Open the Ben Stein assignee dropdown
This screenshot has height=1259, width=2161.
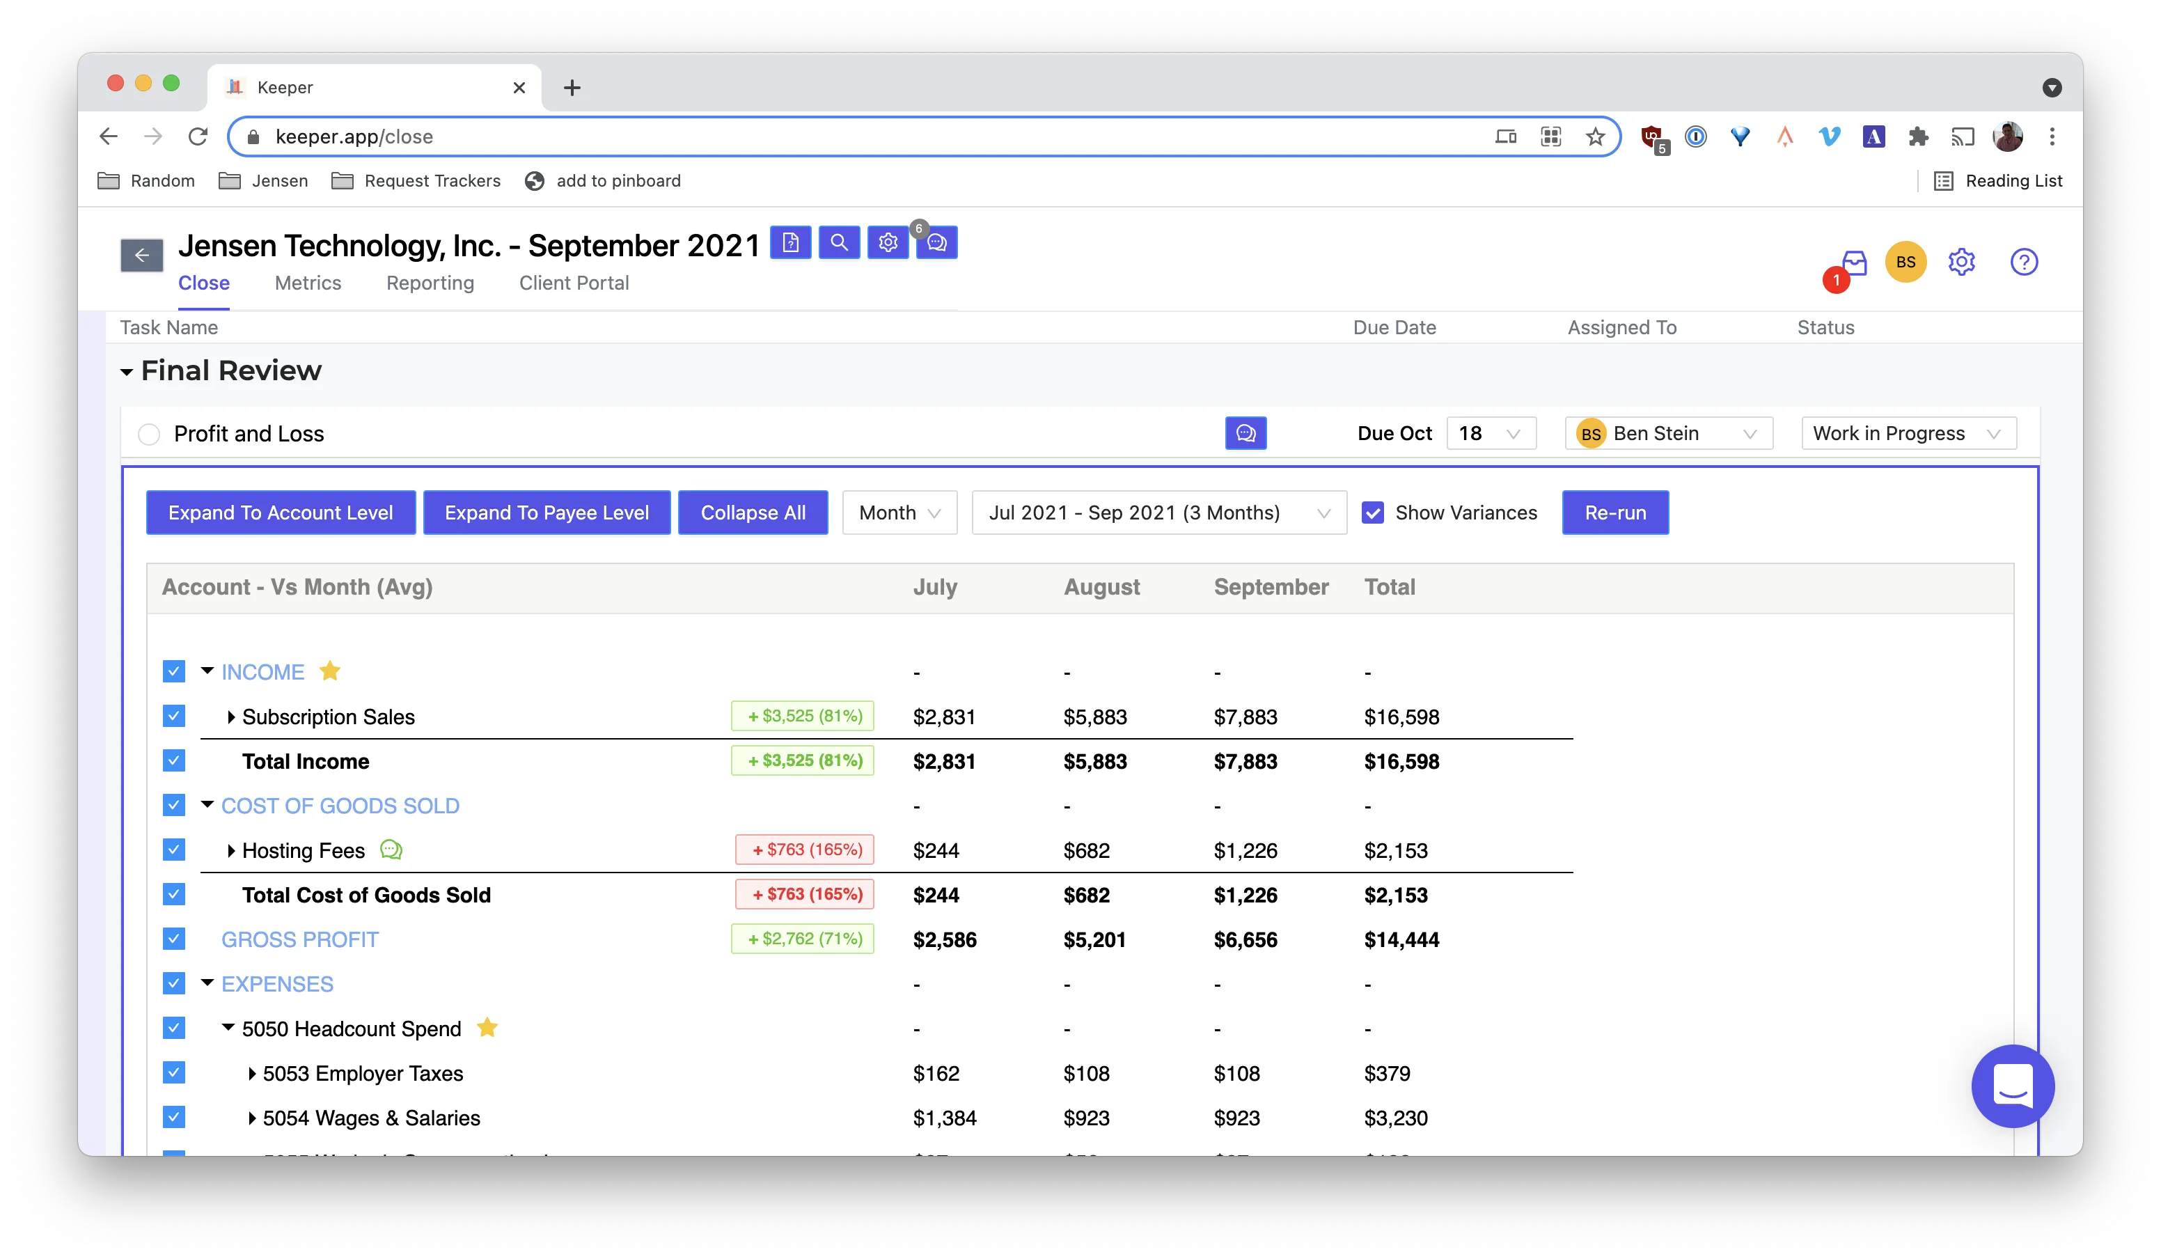click(x=1668, y=433)
